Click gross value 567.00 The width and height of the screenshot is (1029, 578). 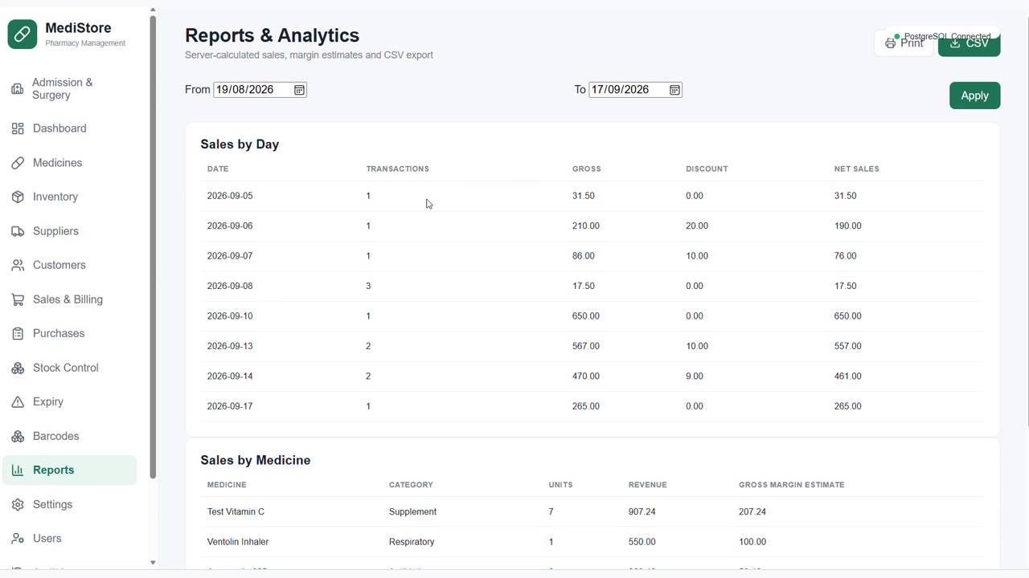coord(586,346)
